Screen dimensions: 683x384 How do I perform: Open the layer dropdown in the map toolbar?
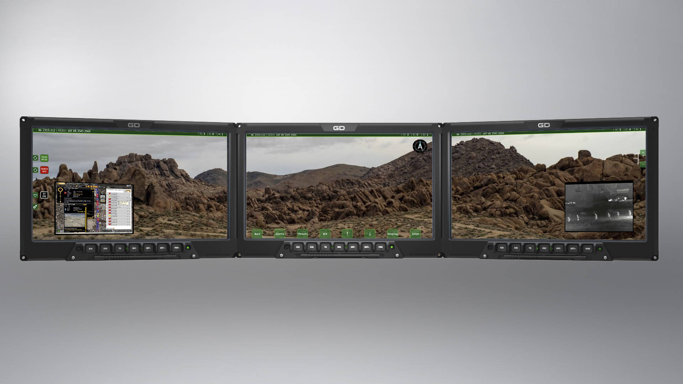[x=76, y=186]
